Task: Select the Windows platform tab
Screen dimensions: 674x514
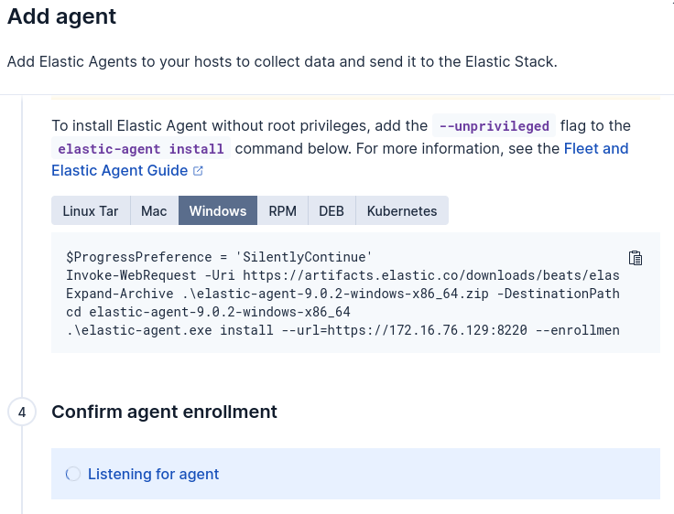Action: coord(218,210)
